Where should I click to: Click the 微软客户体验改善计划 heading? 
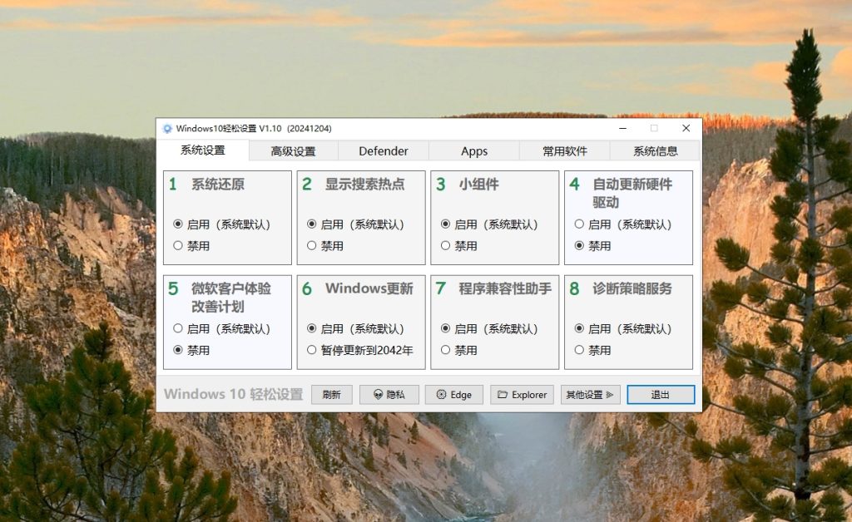click(231, 298)
